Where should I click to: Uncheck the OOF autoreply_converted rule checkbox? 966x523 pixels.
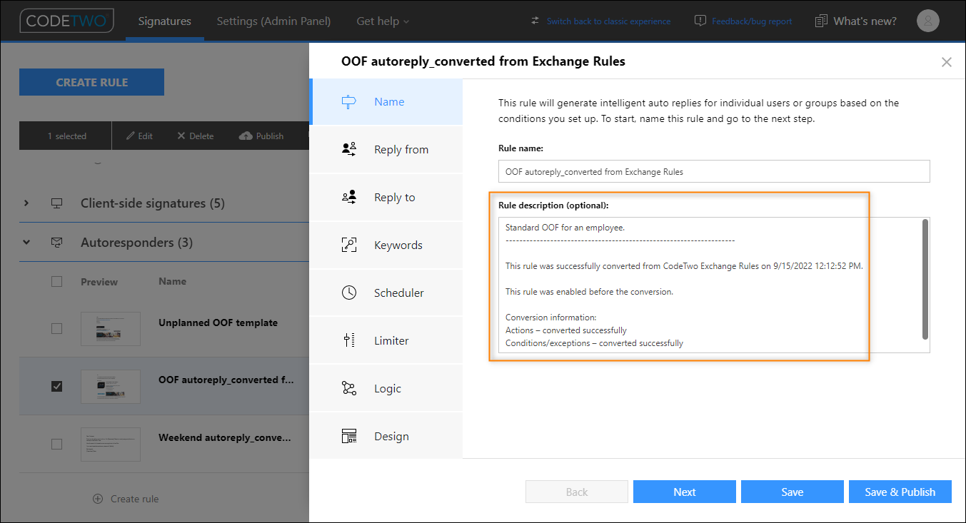point(57,386)
